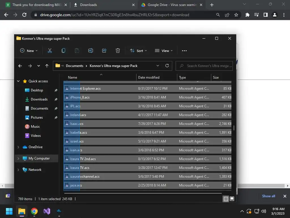Open Chrome extensions puzzle icon
Viewport: 290px width, 218px height.
(248, 15)
